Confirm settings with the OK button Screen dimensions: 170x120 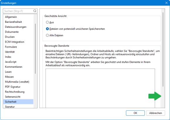click(x=135, y=113)
